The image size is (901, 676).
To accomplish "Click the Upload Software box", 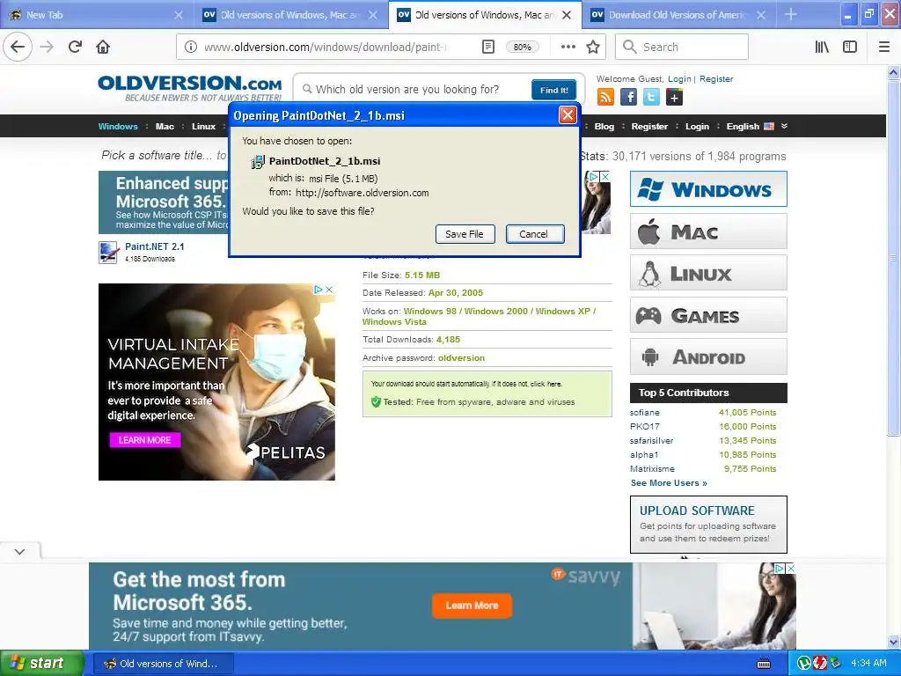I will point(708,525).
